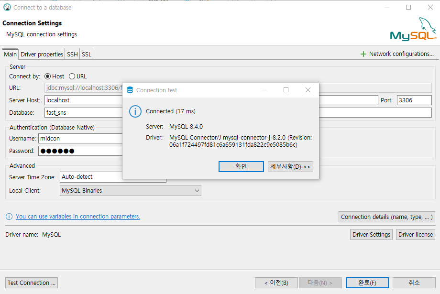Click the Password field
The width and height of the screenshot is (440, 294).
point(80,151)
